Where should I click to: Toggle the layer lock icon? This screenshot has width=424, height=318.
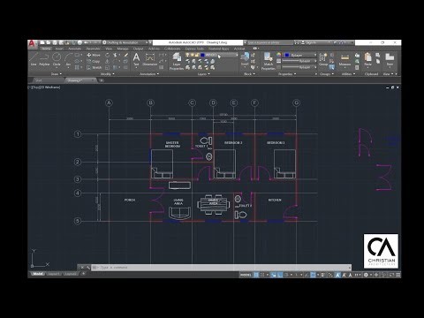(197, 55)
